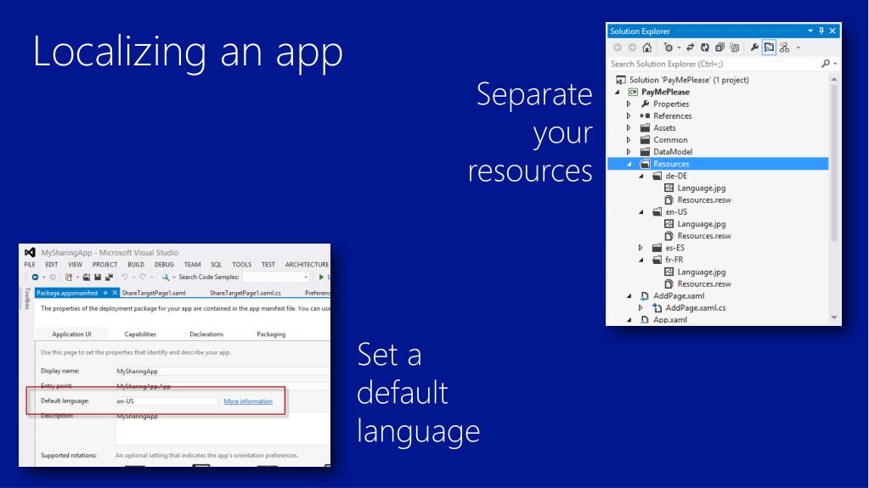Click Sync with Active Document arrows icon
869x488 pixels.
(691, 48)
